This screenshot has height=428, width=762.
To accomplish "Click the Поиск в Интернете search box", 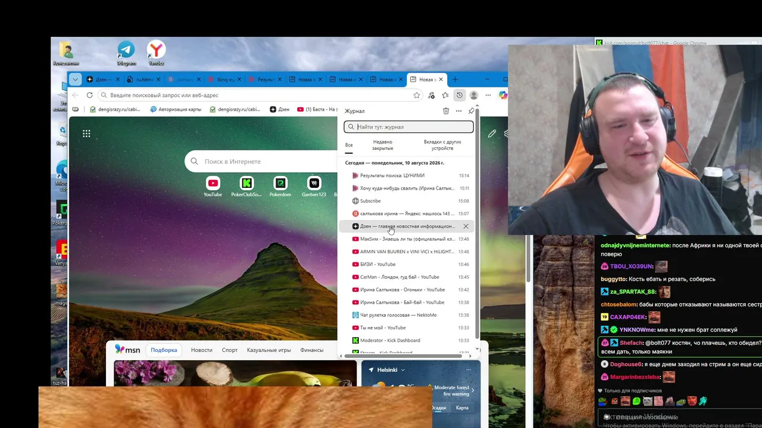I will (262, 162).
